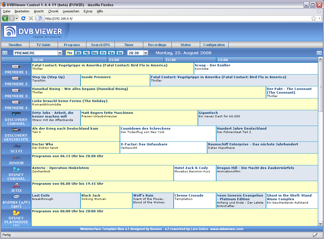Screen dimensions: 324x239
Task: Reload the page with the refresh icon
Action: pyautogui.click(x=23, y=18)
